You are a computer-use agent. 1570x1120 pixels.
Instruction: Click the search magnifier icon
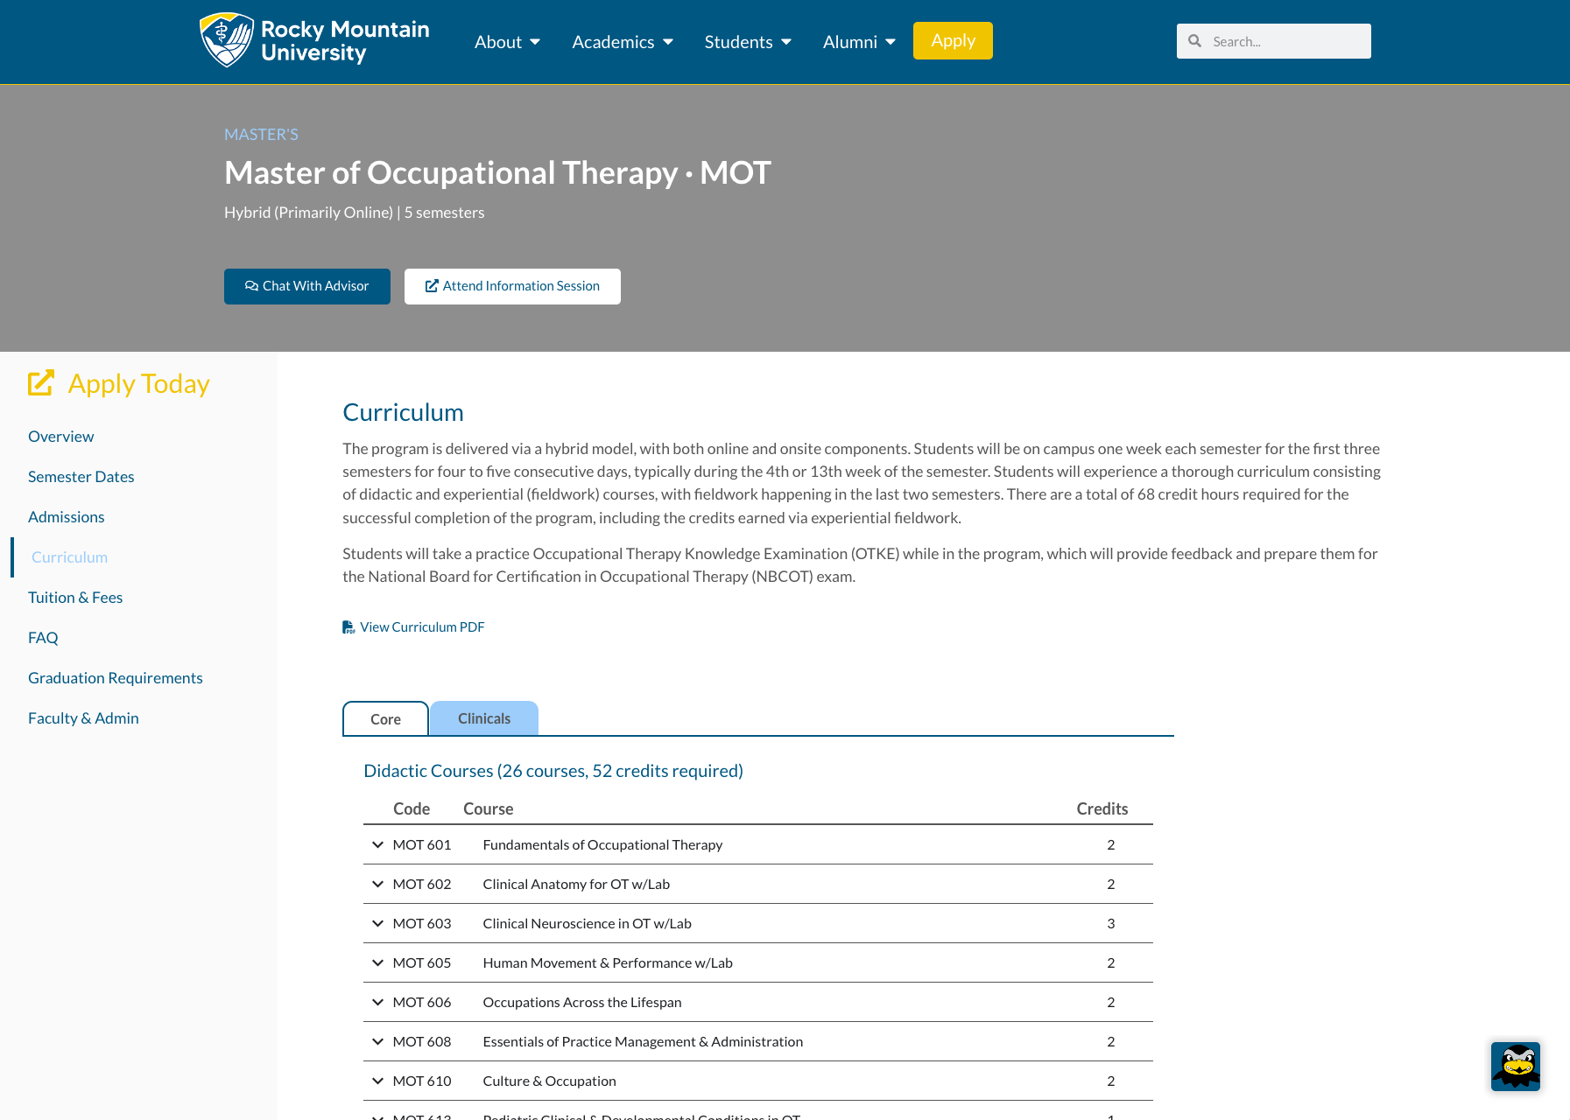coord(1194,41)
